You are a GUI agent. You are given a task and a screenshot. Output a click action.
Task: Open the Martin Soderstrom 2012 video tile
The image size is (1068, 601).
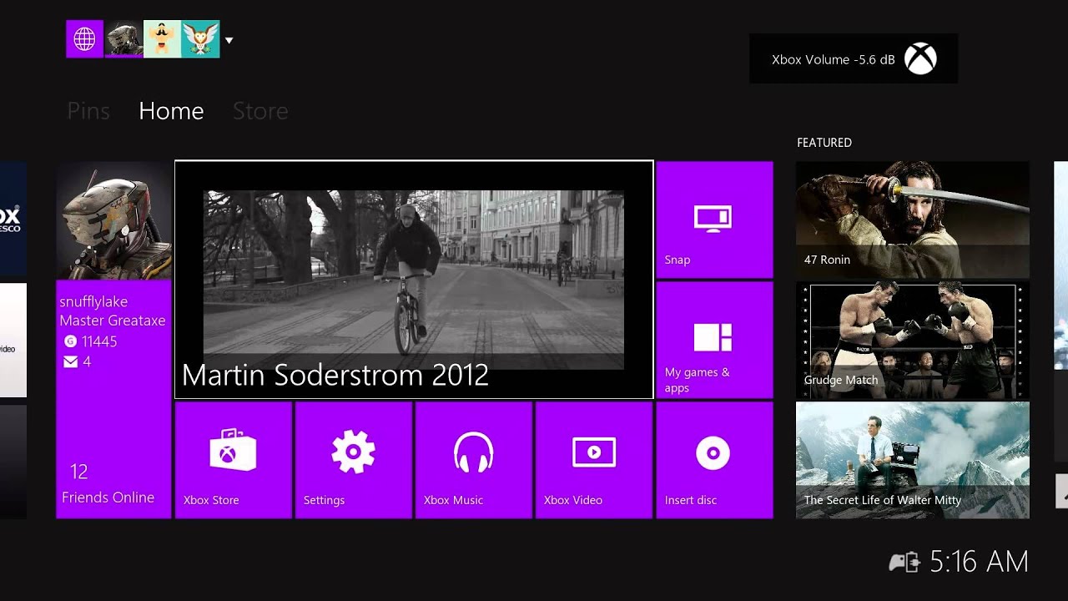[414, 280]
